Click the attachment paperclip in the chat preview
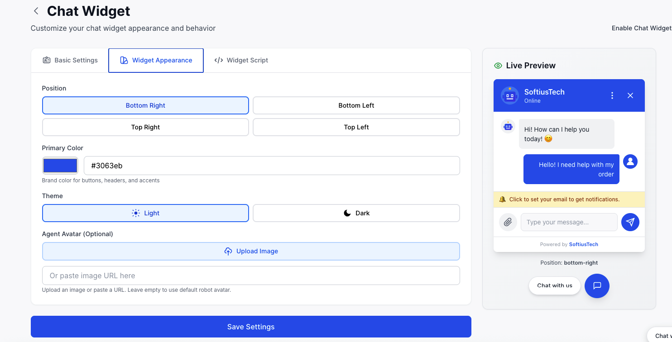This screenshot has width=672, height=342. click(508, 222)
